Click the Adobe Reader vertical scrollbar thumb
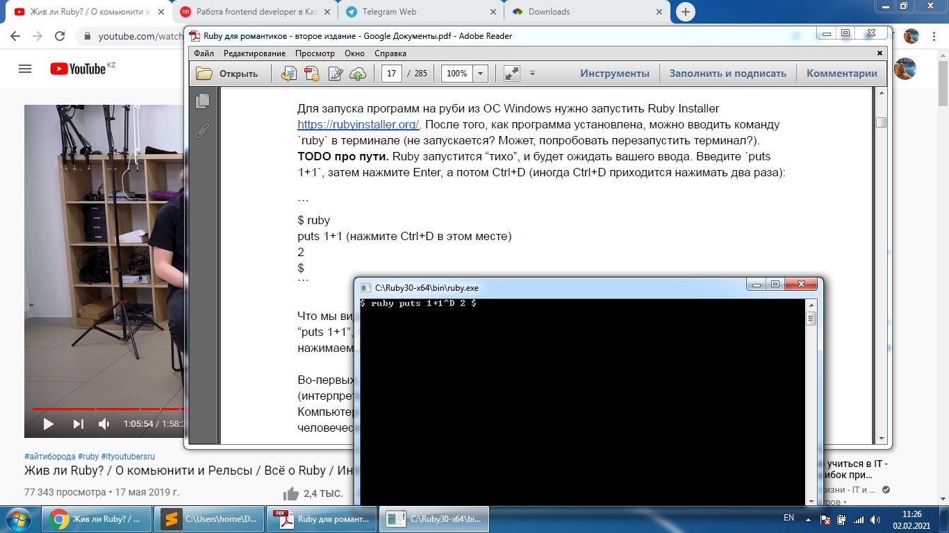This screenshot has width=949, height=533. click(x=881, y=123)
